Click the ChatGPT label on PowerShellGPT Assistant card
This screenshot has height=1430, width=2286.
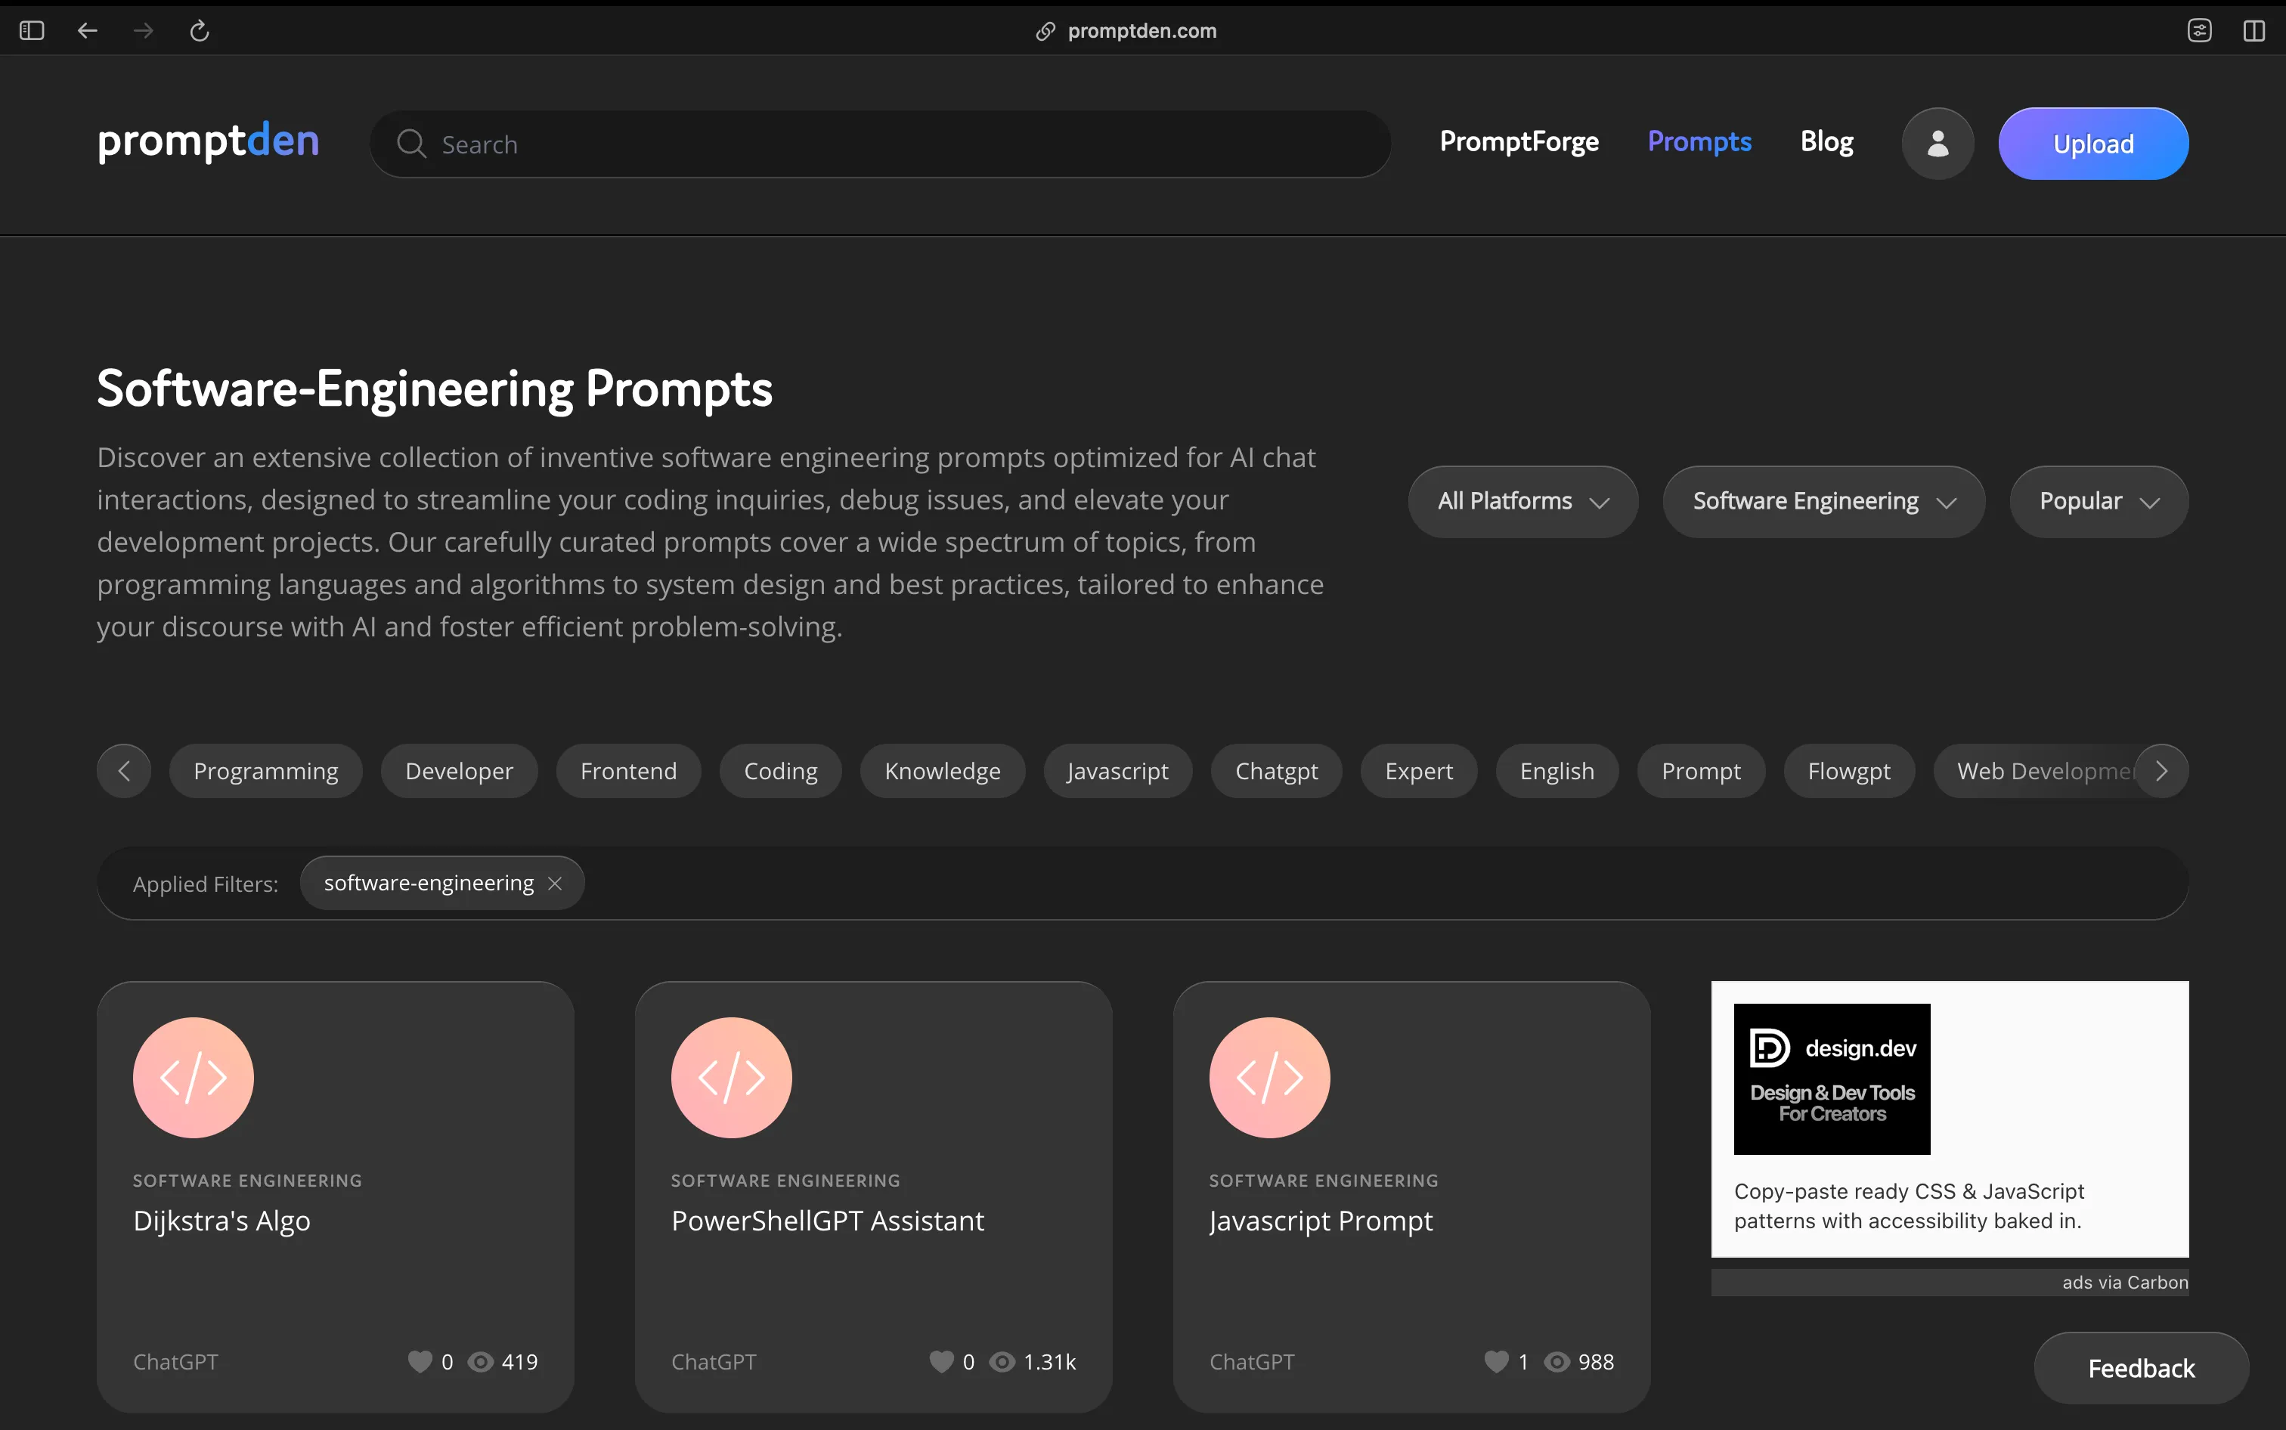[x=713, y=1361]
